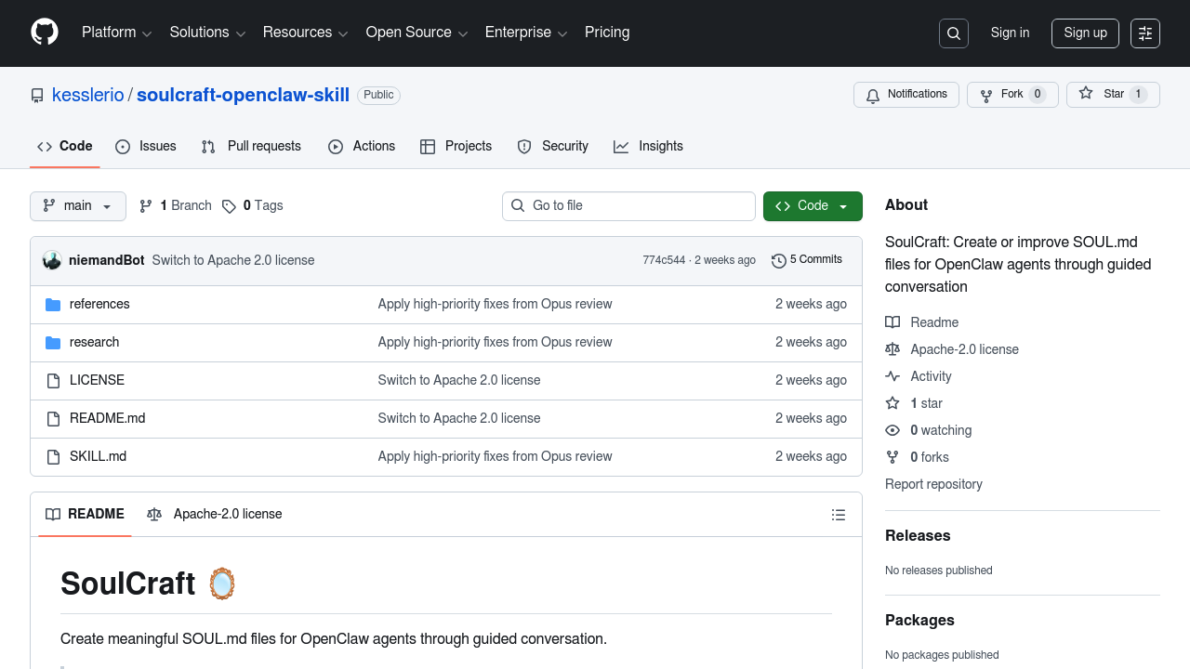
Task: Open the Report repository link
Action: [x=933, y=484]
